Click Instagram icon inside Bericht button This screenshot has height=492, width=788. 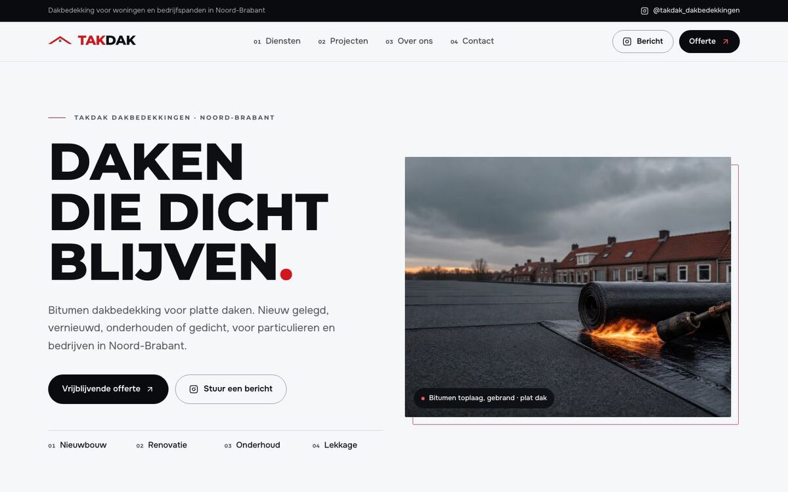tap(627, 41)
